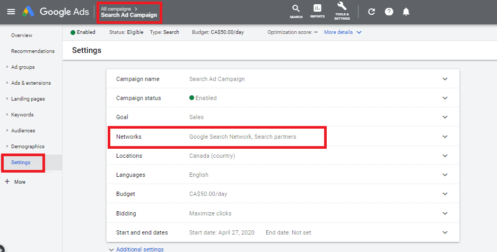497x252 pixels.
Task: Open the hamburger main menu
Action: [x=11, y=12]
